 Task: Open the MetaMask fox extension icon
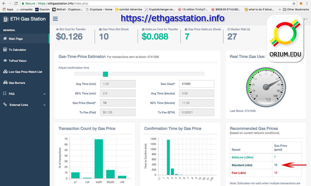tap(301, 4)
